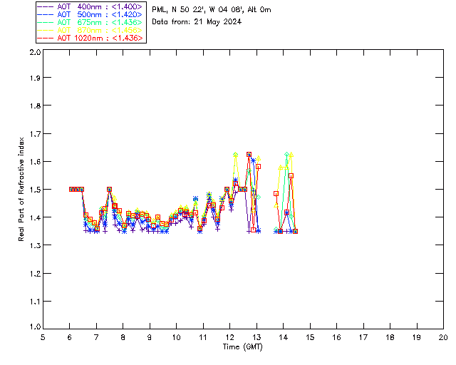
Task: Click the AOT 500nm legend entry
Action: pos(90,14)
